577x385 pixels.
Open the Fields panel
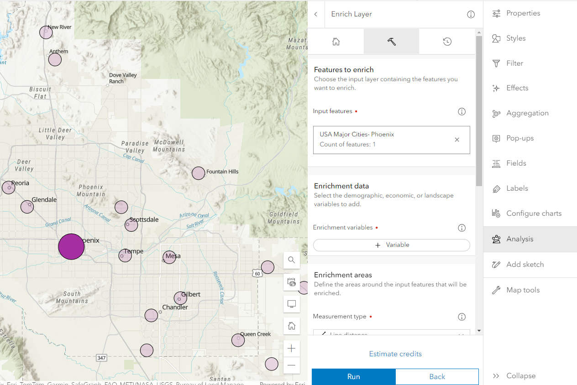pyautogui.click(x=515, y=163)
